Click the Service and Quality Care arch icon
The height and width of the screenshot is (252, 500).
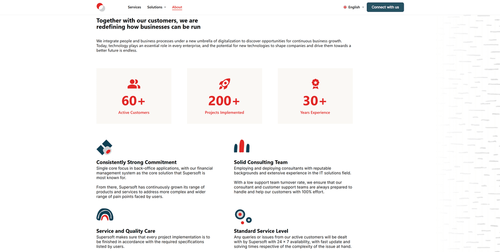tap(105, 215)
